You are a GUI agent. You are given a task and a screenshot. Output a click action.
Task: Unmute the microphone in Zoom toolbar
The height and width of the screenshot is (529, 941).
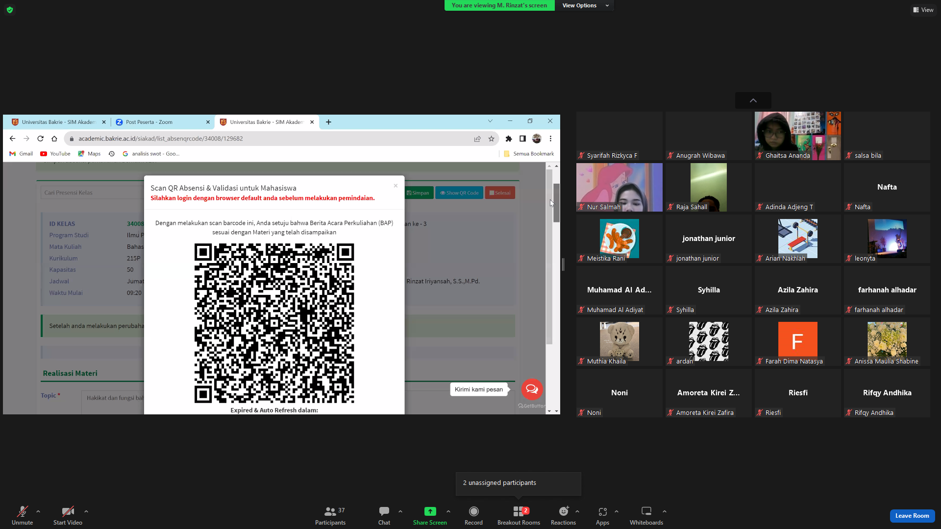tap(22, 515)
